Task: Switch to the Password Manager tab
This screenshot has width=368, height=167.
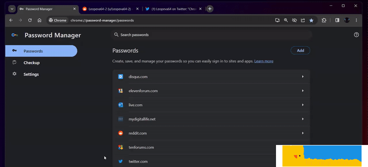Action: (x=48, y=9)
